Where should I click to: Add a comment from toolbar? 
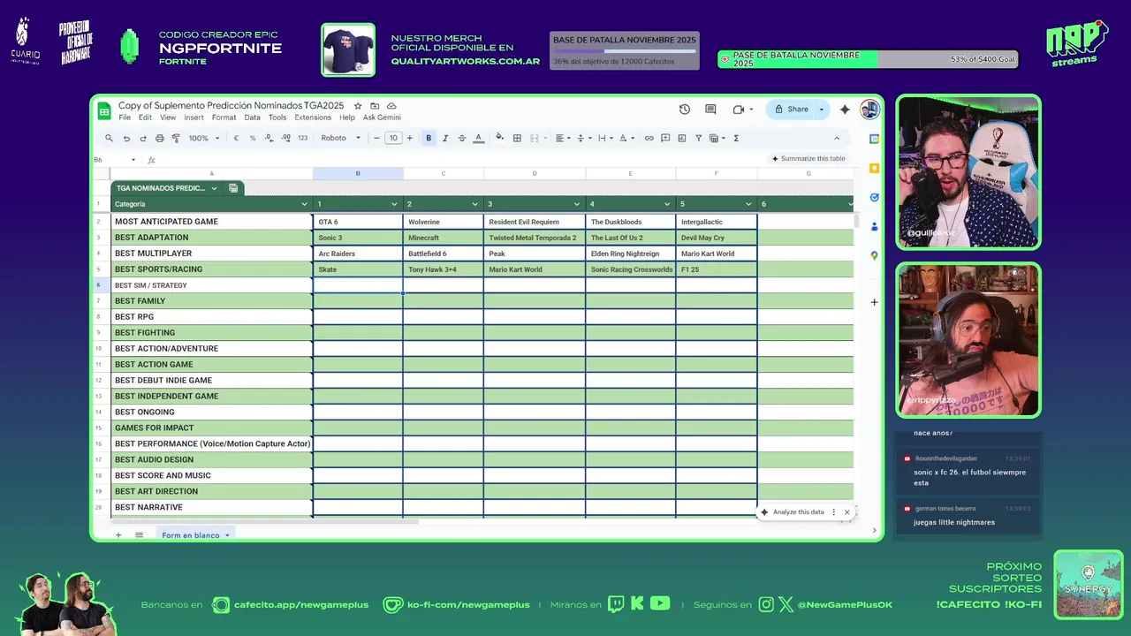(665, 138)
